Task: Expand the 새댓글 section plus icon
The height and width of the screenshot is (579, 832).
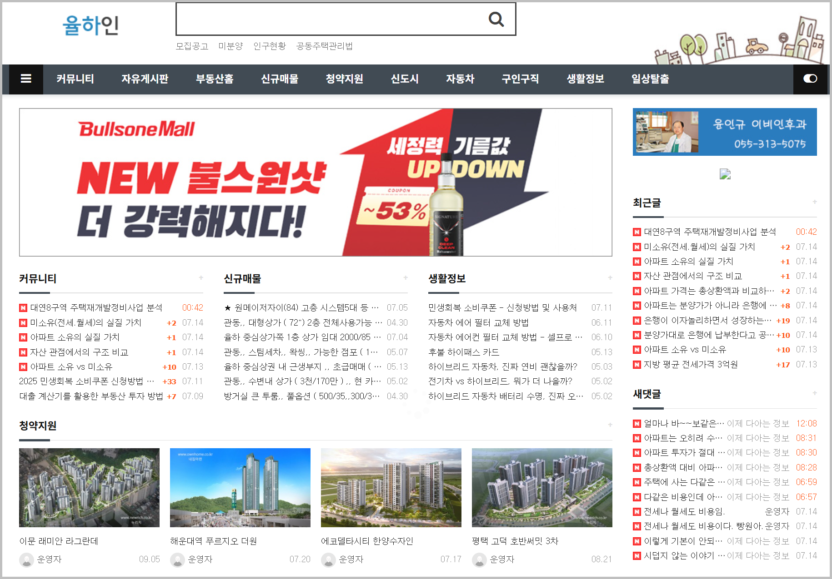Action: click(x=815, y=393)
